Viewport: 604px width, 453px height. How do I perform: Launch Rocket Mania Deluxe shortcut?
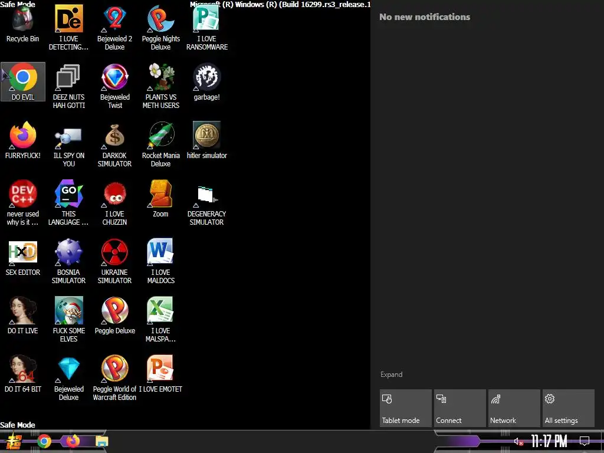[160, 145]
